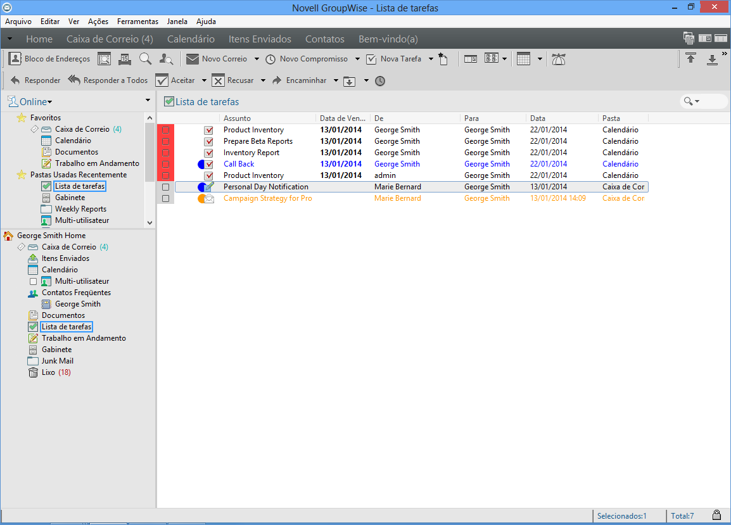Tick the checkbox for Prepare Beta Reports row
731x525 pixels.
[x=165, y=141]
